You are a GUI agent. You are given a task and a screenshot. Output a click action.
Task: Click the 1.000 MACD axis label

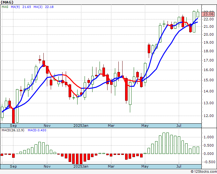(209, 137)
